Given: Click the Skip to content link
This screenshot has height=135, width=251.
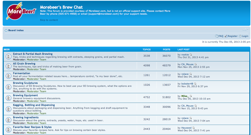Looking at the screenshot, I should coord(49,20).
